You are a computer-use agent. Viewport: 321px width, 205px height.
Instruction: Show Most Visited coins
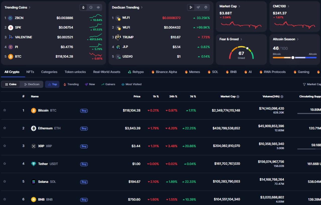tap(131, 84)
